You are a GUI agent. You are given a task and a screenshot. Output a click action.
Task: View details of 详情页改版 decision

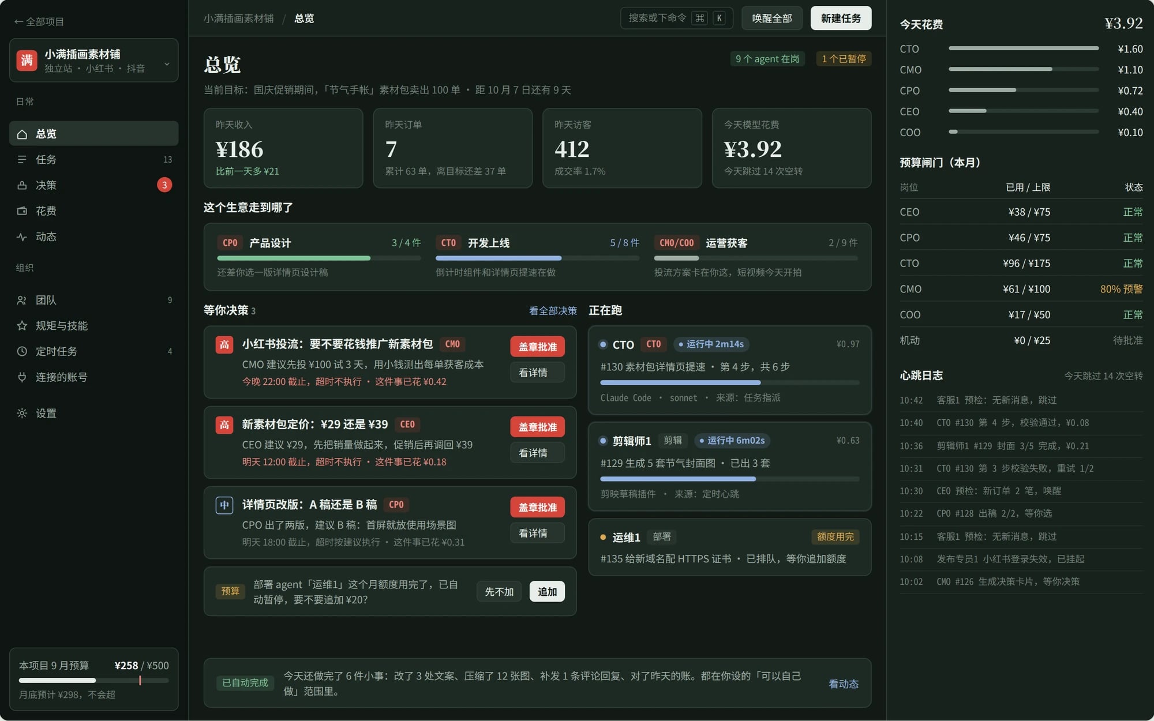tap(537, 533)
